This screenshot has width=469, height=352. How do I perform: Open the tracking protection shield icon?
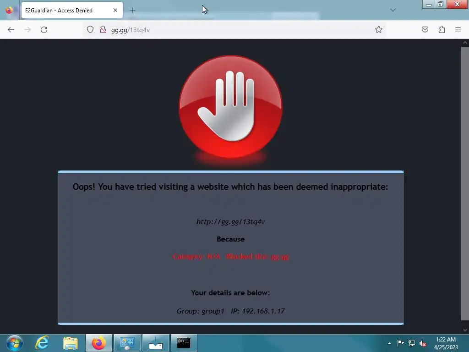(x=90, y=29)
